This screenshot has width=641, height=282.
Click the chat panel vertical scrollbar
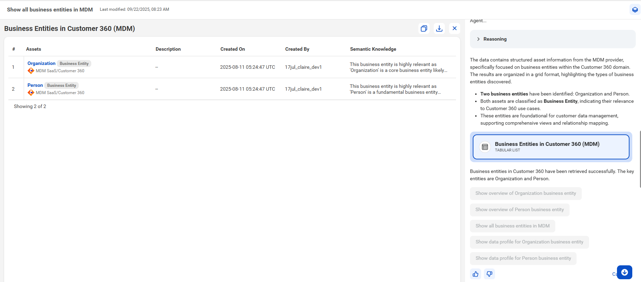(x=640, y=159)
